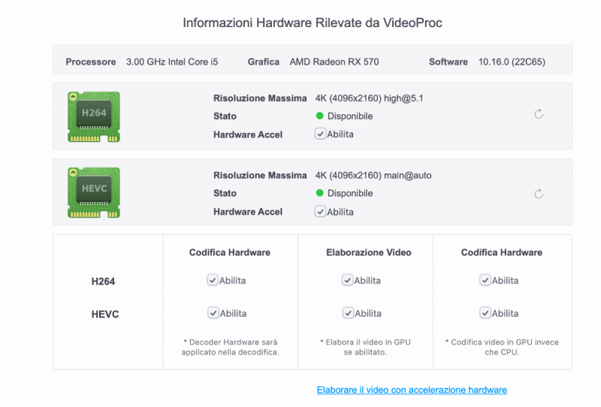This screenshot has height=407, width=601.
Task: Open 'Elaborare il video con accelerazione hardware' link
Action: click(x=412, y=390)
